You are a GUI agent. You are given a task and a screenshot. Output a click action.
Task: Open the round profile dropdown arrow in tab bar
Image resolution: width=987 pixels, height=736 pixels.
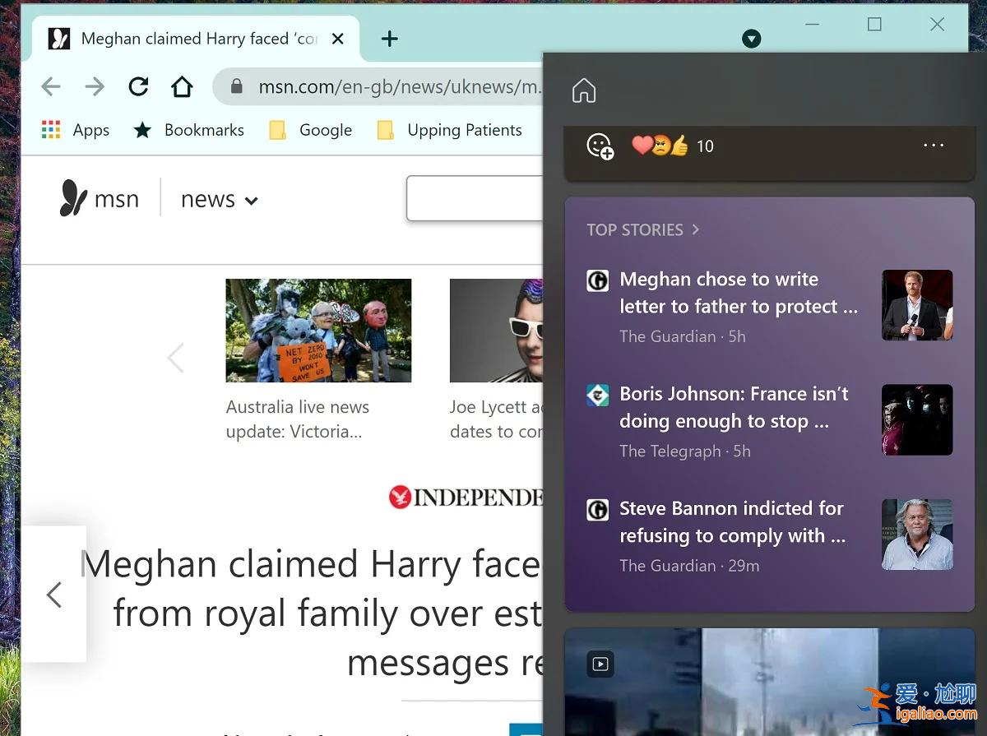click(x=751, y=39)
